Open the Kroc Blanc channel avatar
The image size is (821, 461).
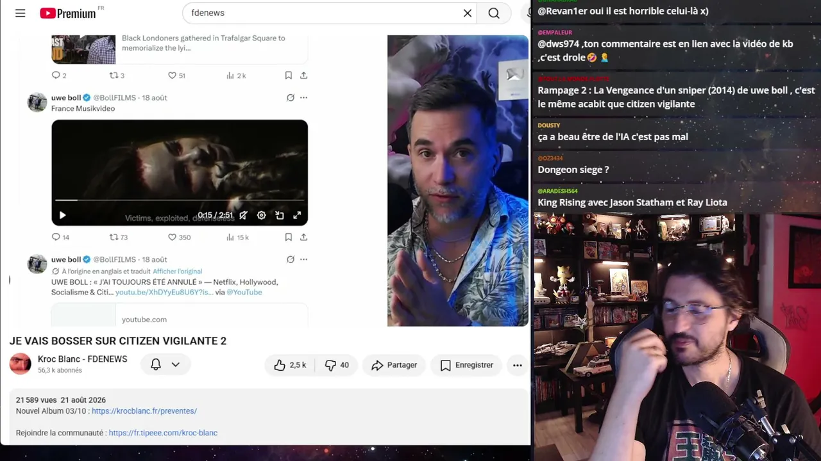click(21, 364)
